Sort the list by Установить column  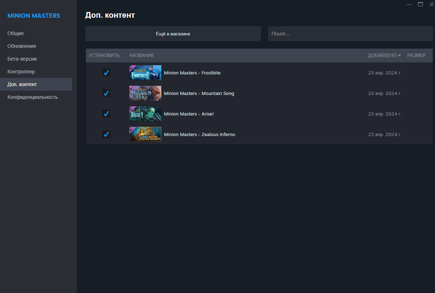104,55
